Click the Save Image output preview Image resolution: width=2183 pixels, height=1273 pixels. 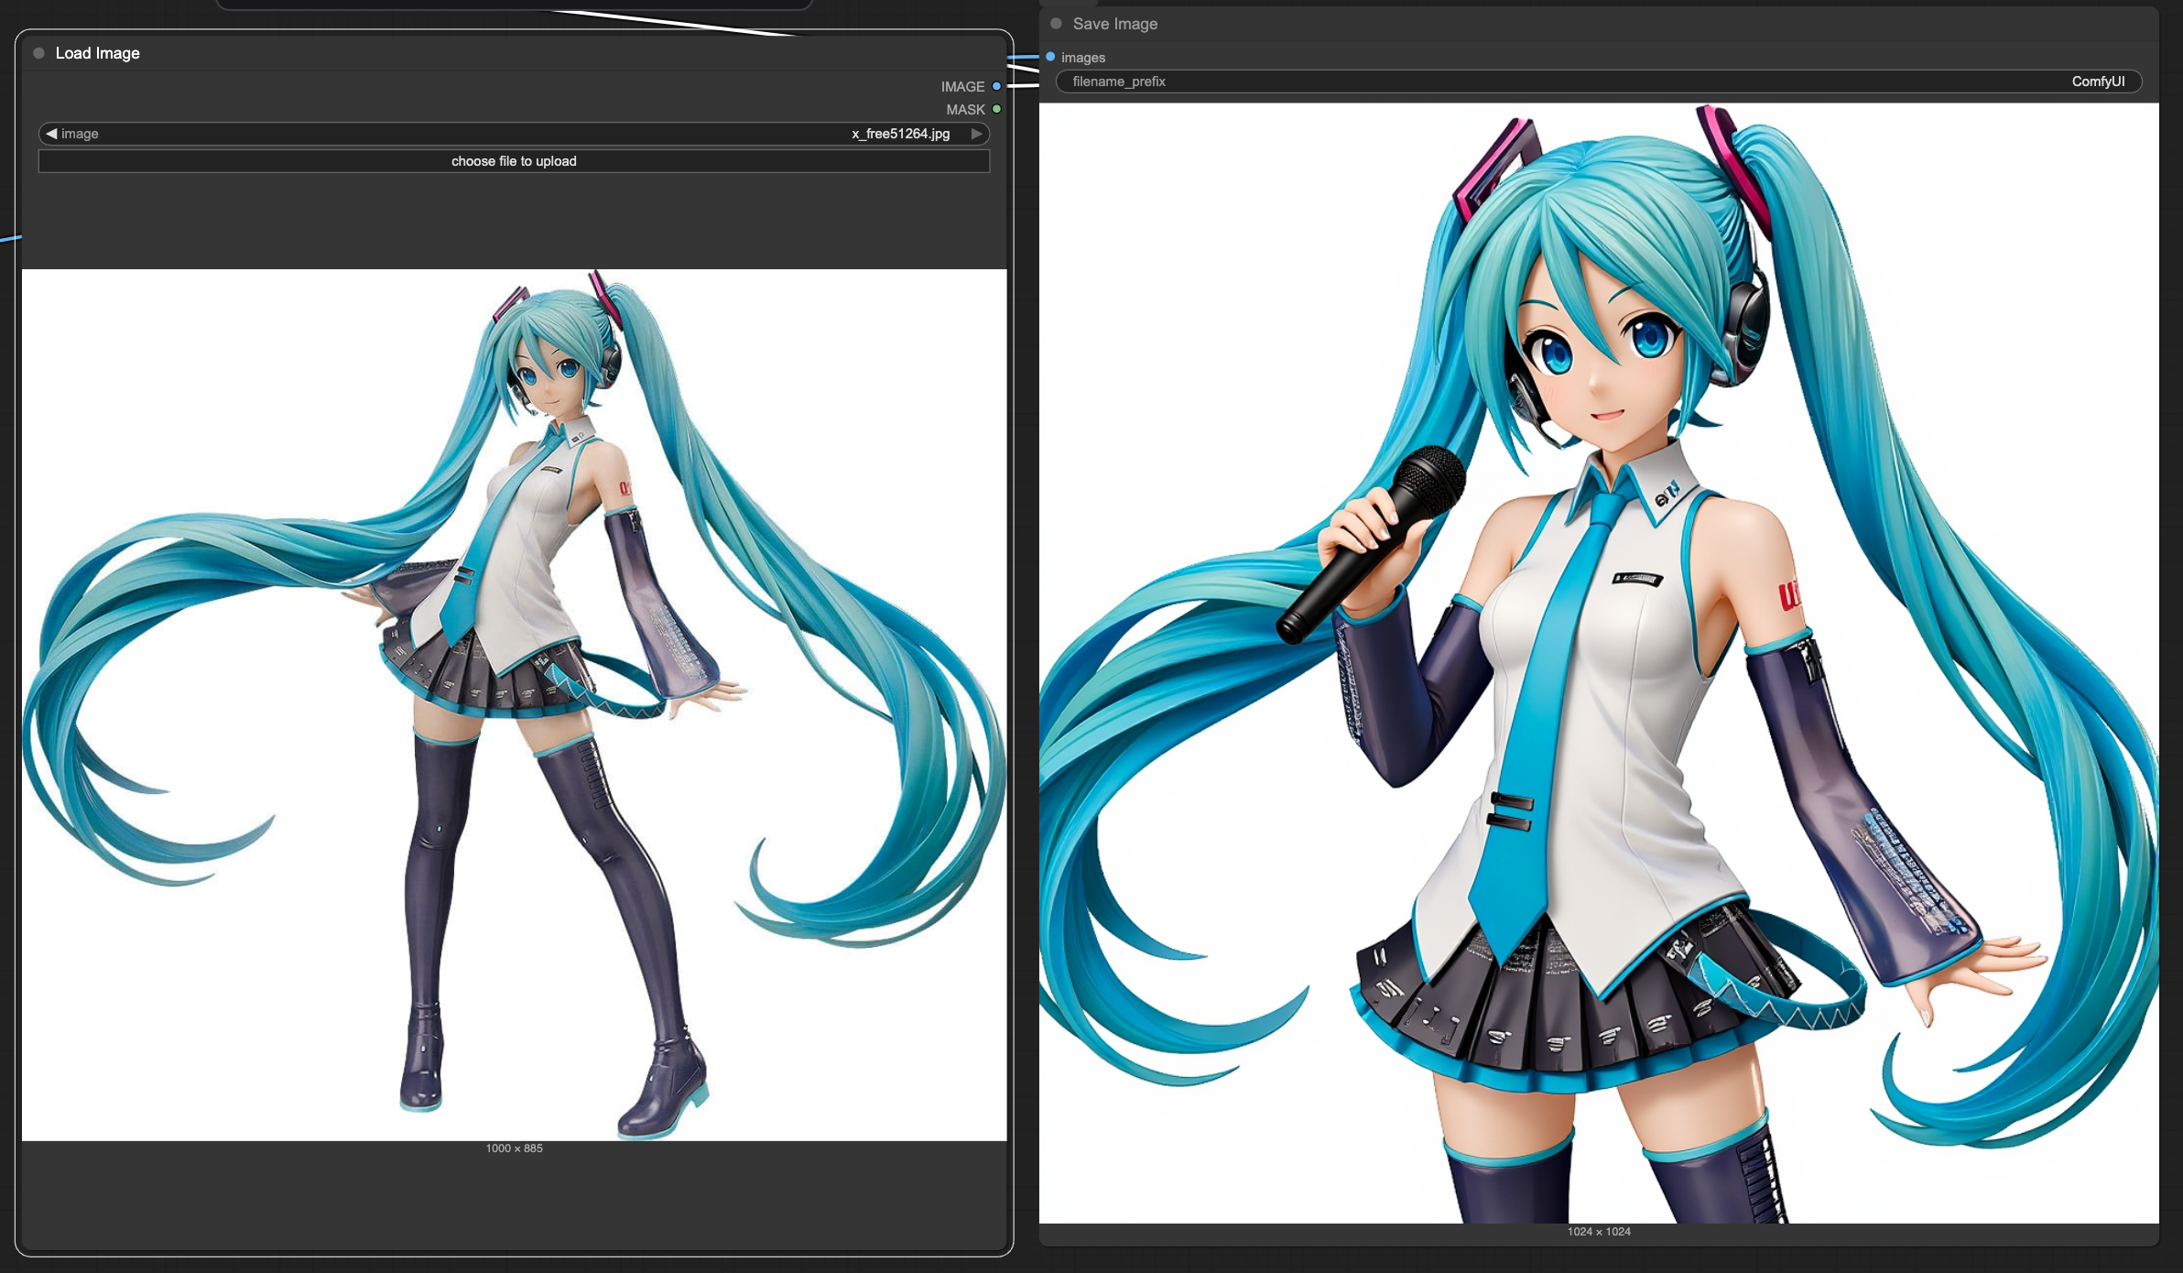click(x=1599, y=663)
